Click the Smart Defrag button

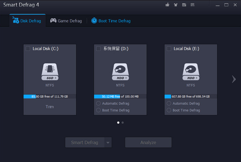[85, 143]
